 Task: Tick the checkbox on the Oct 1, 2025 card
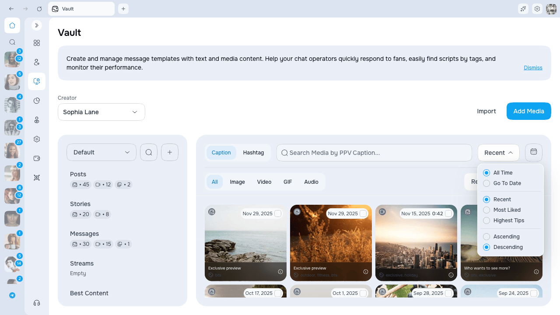click(x=363, y=293)
